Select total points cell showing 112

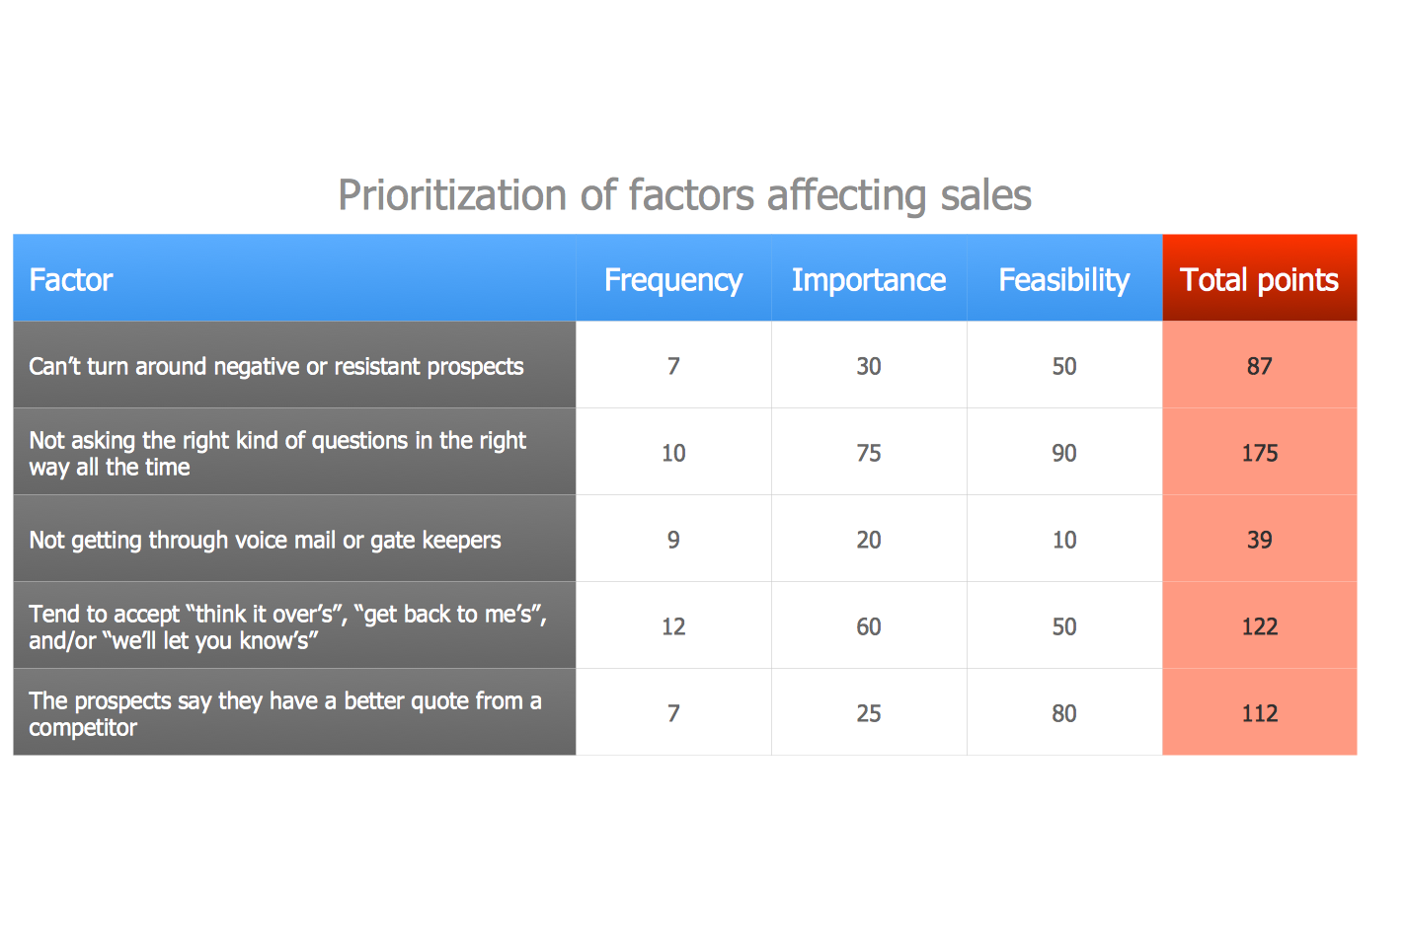pyautogui.click(x=1259, y=713)
